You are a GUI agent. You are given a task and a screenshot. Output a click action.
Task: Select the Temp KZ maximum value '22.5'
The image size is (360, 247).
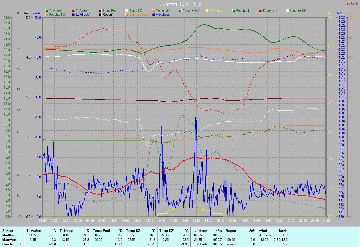tap(185, 240)
